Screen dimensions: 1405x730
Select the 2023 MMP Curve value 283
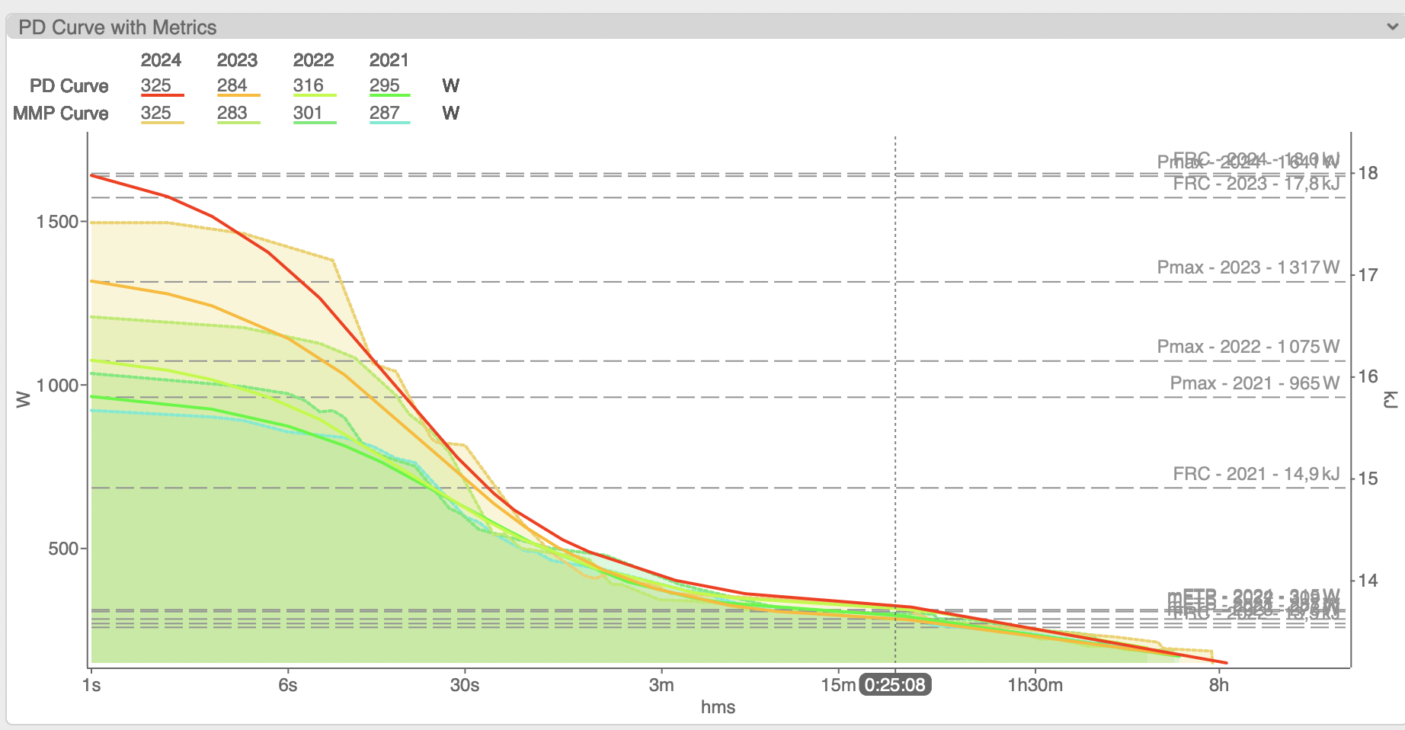pos(232,113)
